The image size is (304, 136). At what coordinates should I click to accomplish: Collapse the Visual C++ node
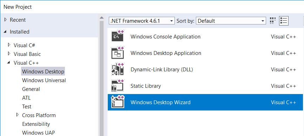tap(8, 63)
